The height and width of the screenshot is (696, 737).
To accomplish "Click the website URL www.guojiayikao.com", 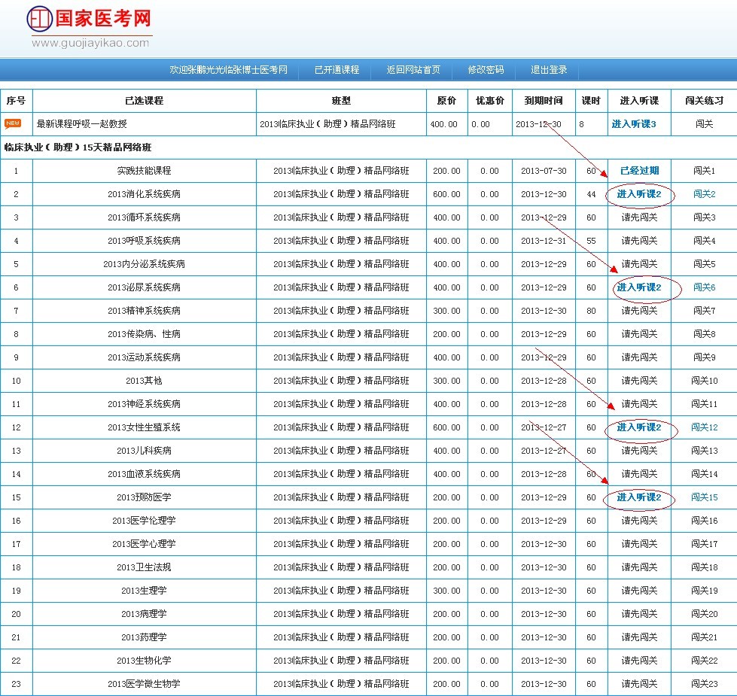I will pyautogui.click(x=90, y=43).
